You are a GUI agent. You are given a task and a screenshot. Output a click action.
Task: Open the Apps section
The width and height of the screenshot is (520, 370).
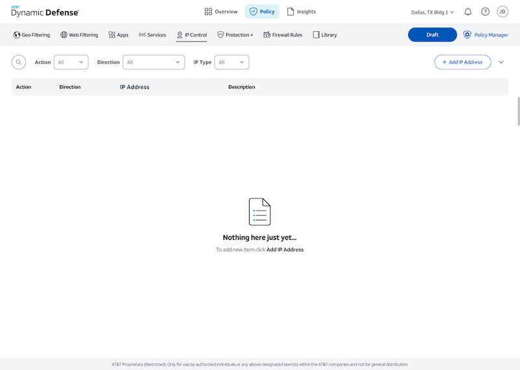point(118,35)
